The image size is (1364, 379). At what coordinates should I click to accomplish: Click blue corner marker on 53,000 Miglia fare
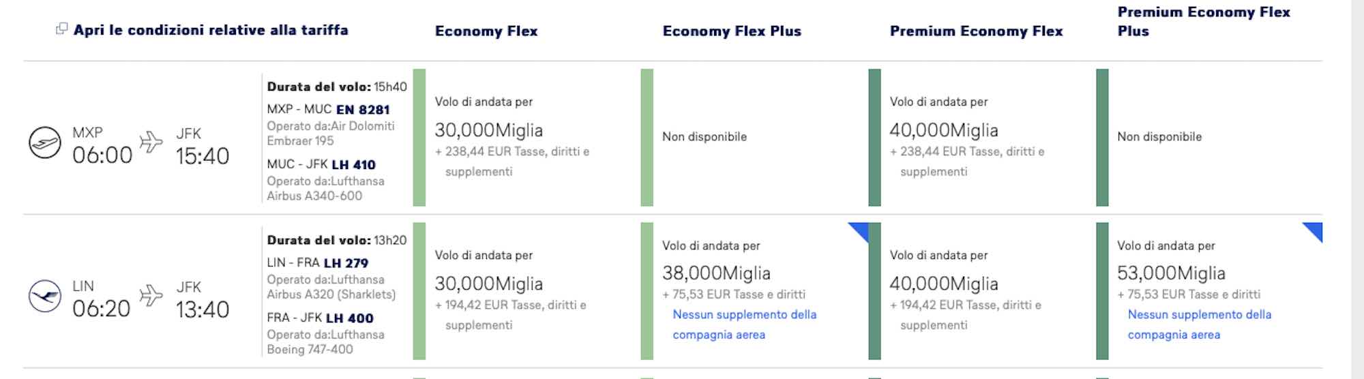click(1312, 232)
